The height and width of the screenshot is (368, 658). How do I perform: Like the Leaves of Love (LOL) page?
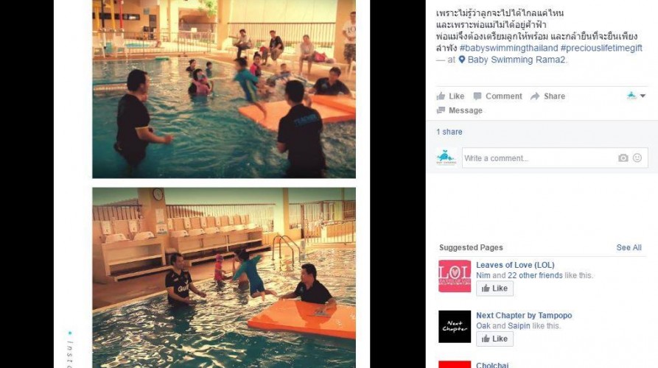pyautogui.click(x=494, y=289)
